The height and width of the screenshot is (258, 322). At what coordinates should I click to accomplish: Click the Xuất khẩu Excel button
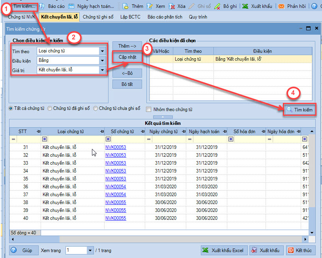tap(224, 250)
